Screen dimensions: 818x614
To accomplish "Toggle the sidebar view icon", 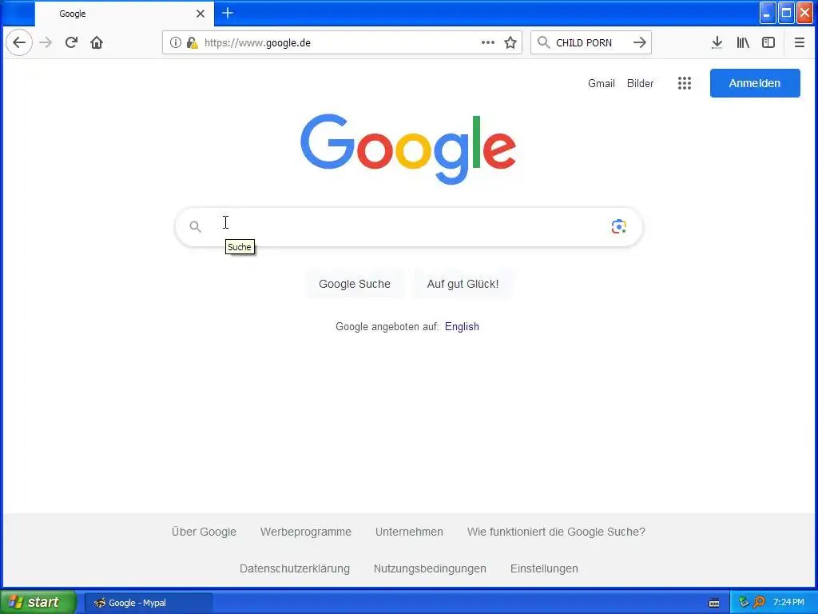I will pos(768,42).
